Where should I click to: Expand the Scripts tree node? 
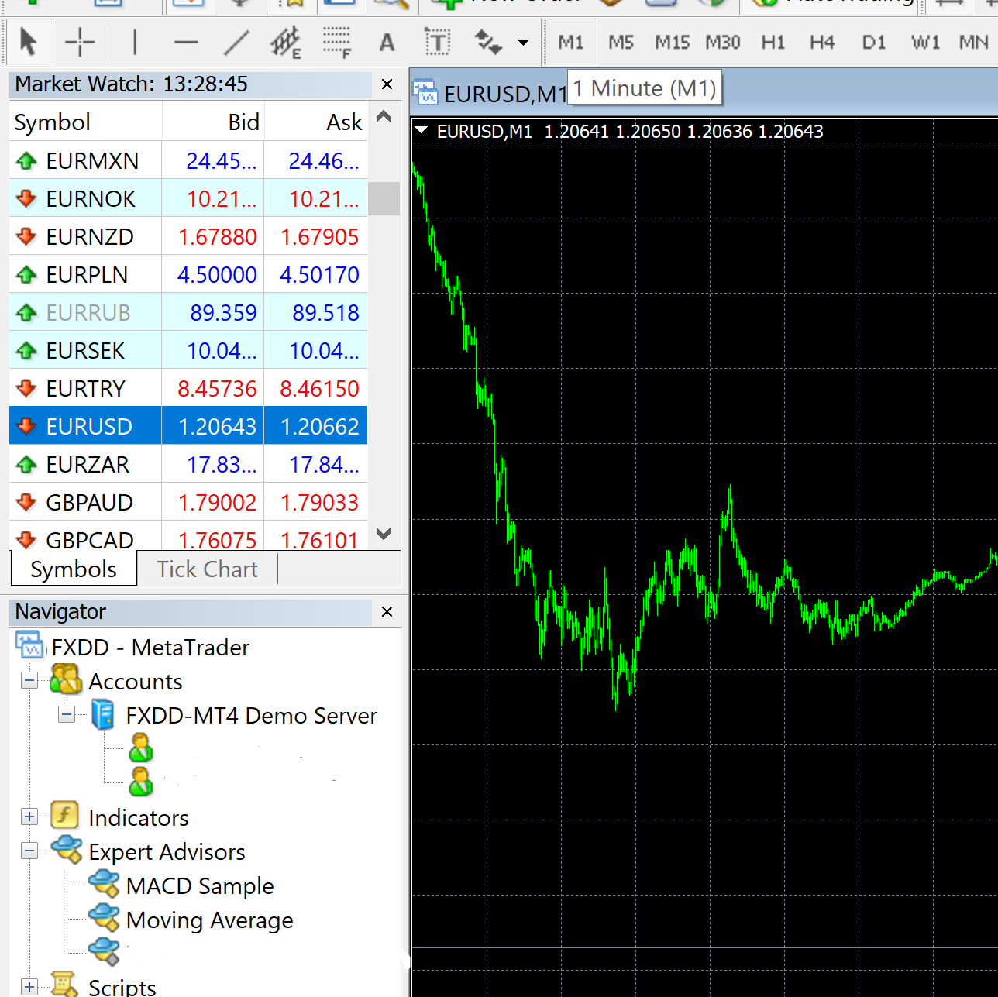29,987
